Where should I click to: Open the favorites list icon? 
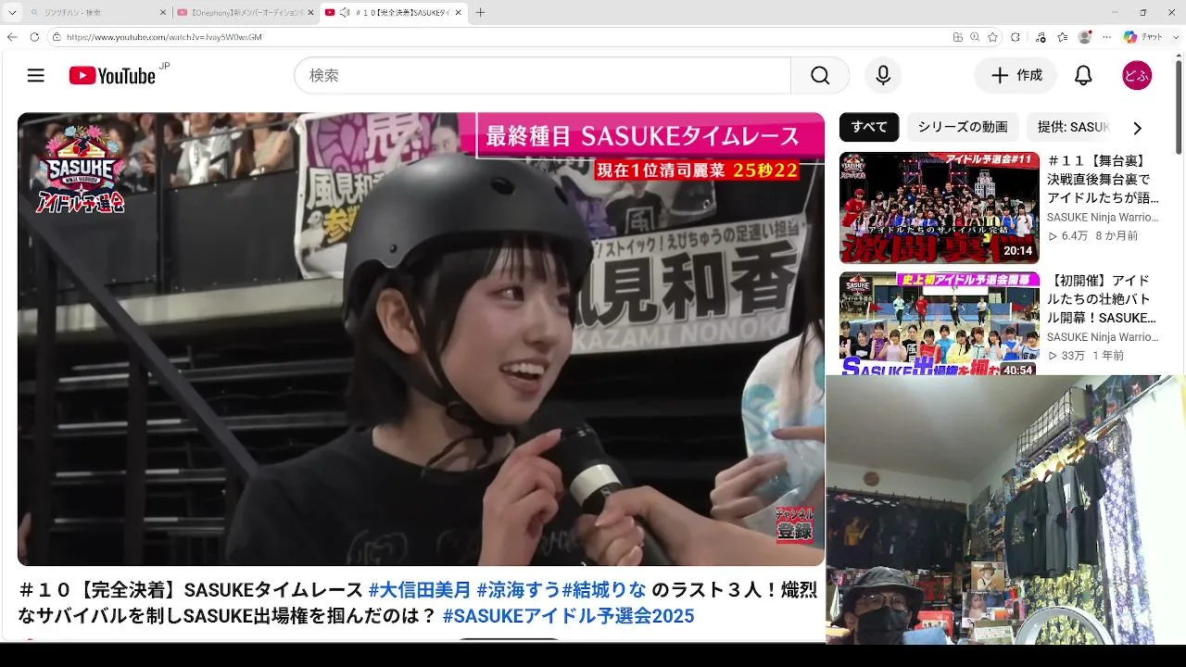click(1063, 37)
